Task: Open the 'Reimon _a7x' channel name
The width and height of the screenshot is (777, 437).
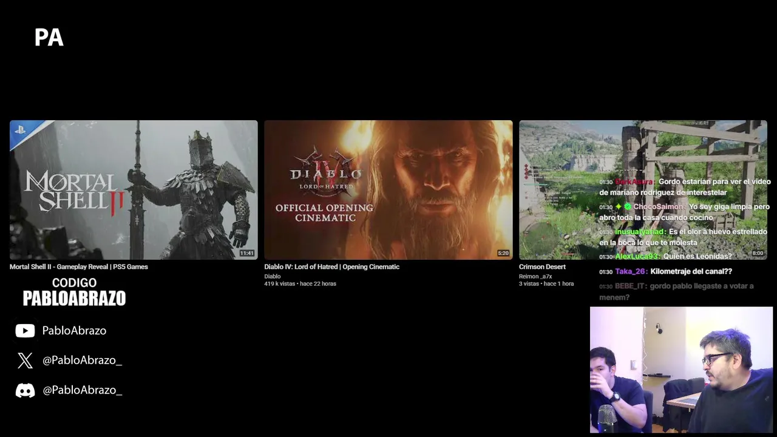Action: 535,276
